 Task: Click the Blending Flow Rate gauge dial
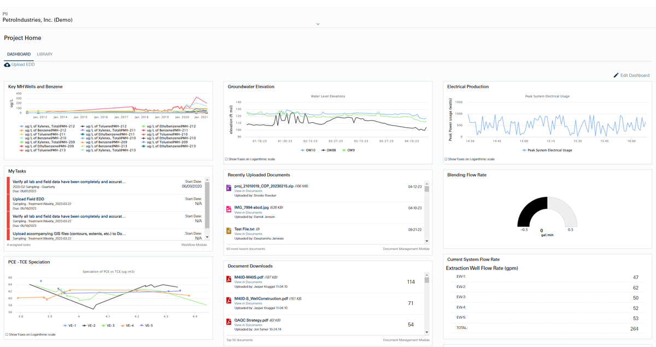point(547,212)
